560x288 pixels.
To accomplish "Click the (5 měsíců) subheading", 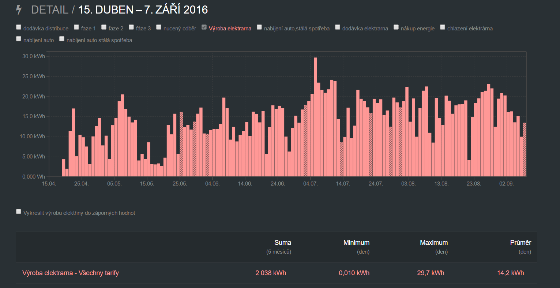I will 279,252.
